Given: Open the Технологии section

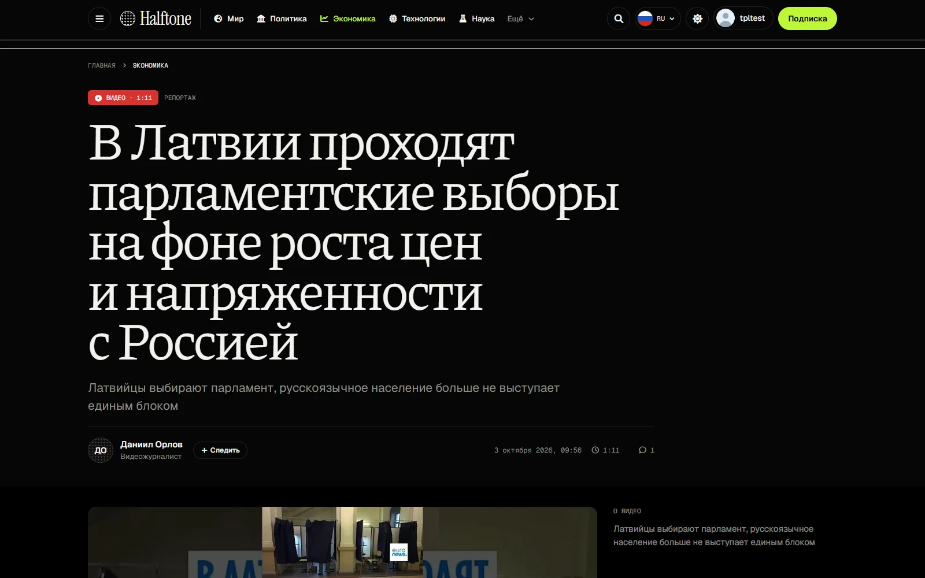Looking at the screenshot, I should (417, 18).
